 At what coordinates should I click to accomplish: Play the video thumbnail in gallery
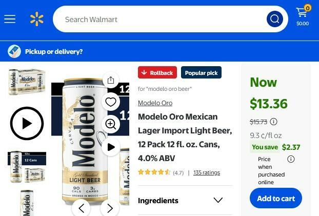coord(27,123)
